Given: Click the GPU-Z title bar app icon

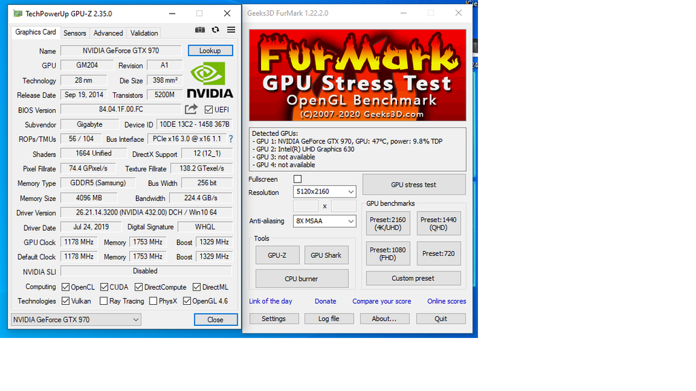Looking at the screenshot, I should point(18,14).
